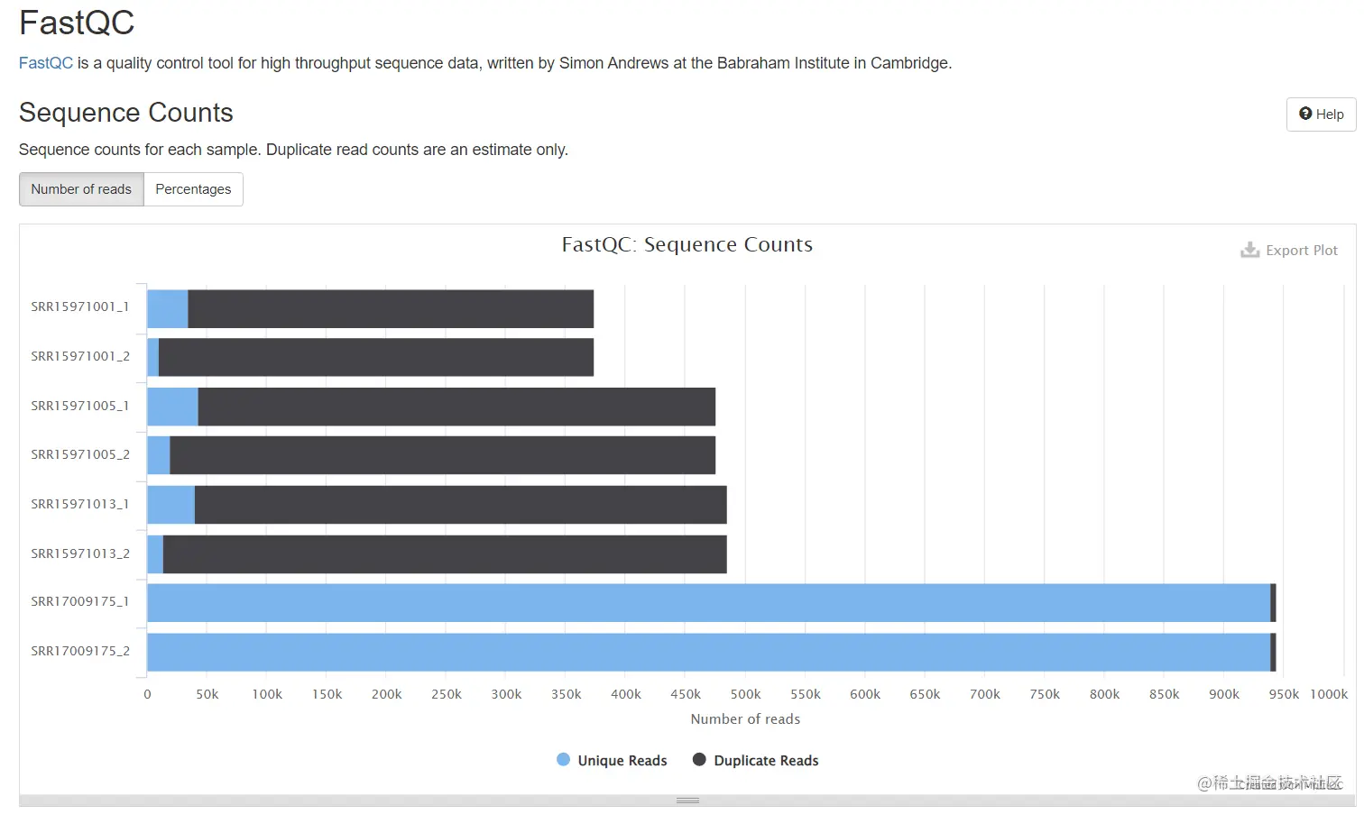Select Number of reads view
Screen dimensions: 1364x814
tap(81, 189)
